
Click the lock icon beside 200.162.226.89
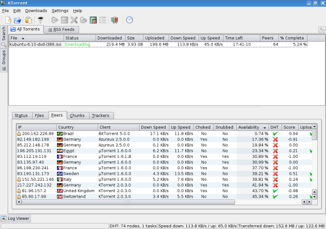point(19,133)
